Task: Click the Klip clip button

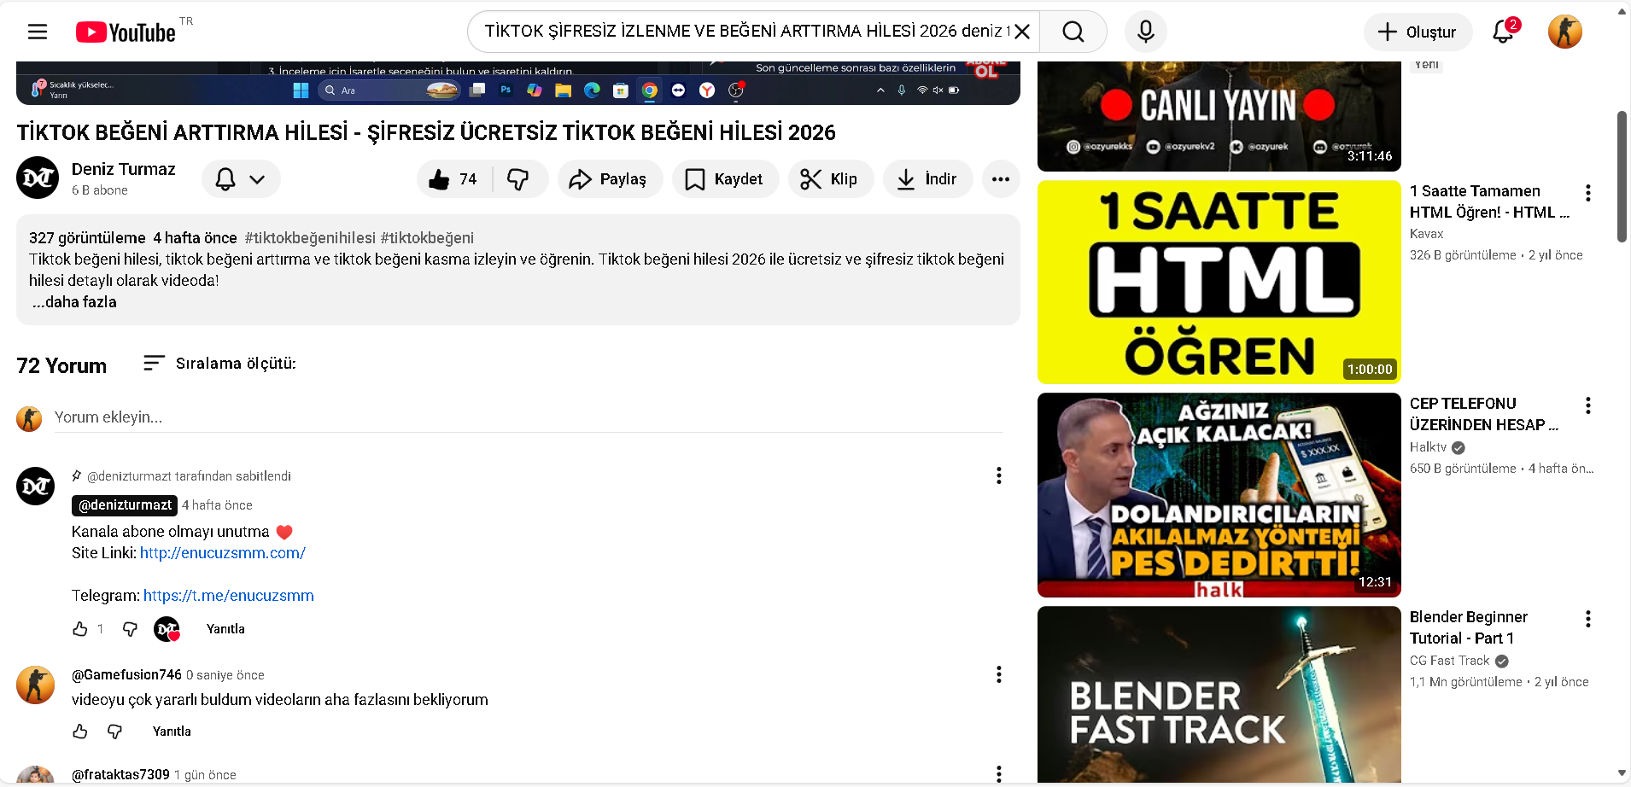Action: tap(831, 179)
